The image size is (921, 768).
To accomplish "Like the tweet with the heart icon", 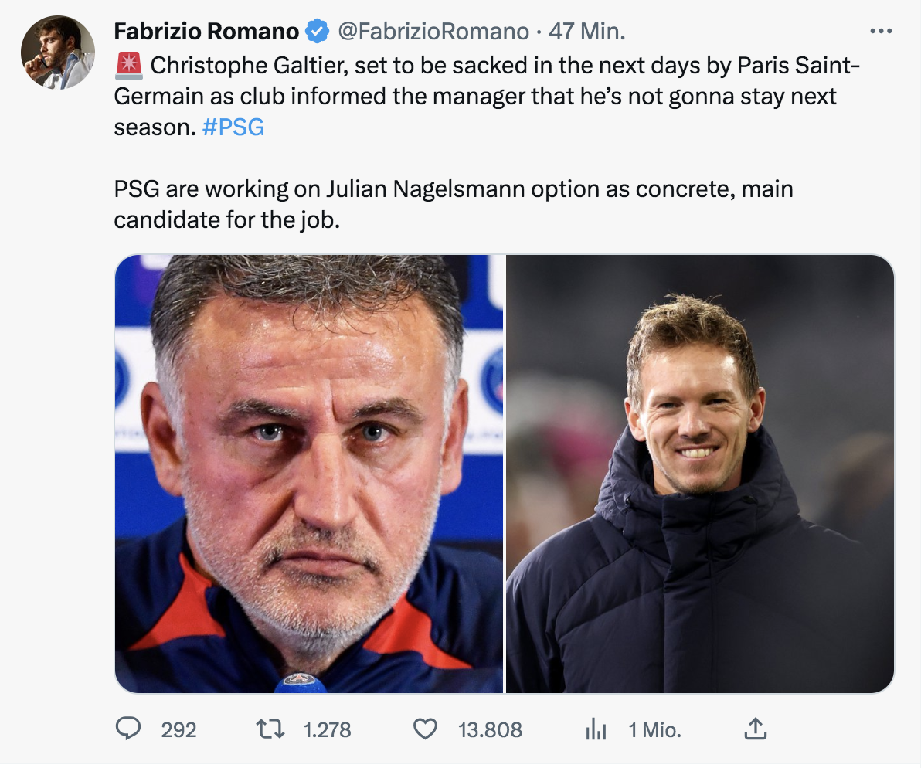I will pos(425,729).
